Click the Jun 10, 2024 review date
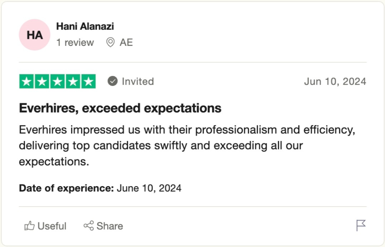 pos(335,81)
